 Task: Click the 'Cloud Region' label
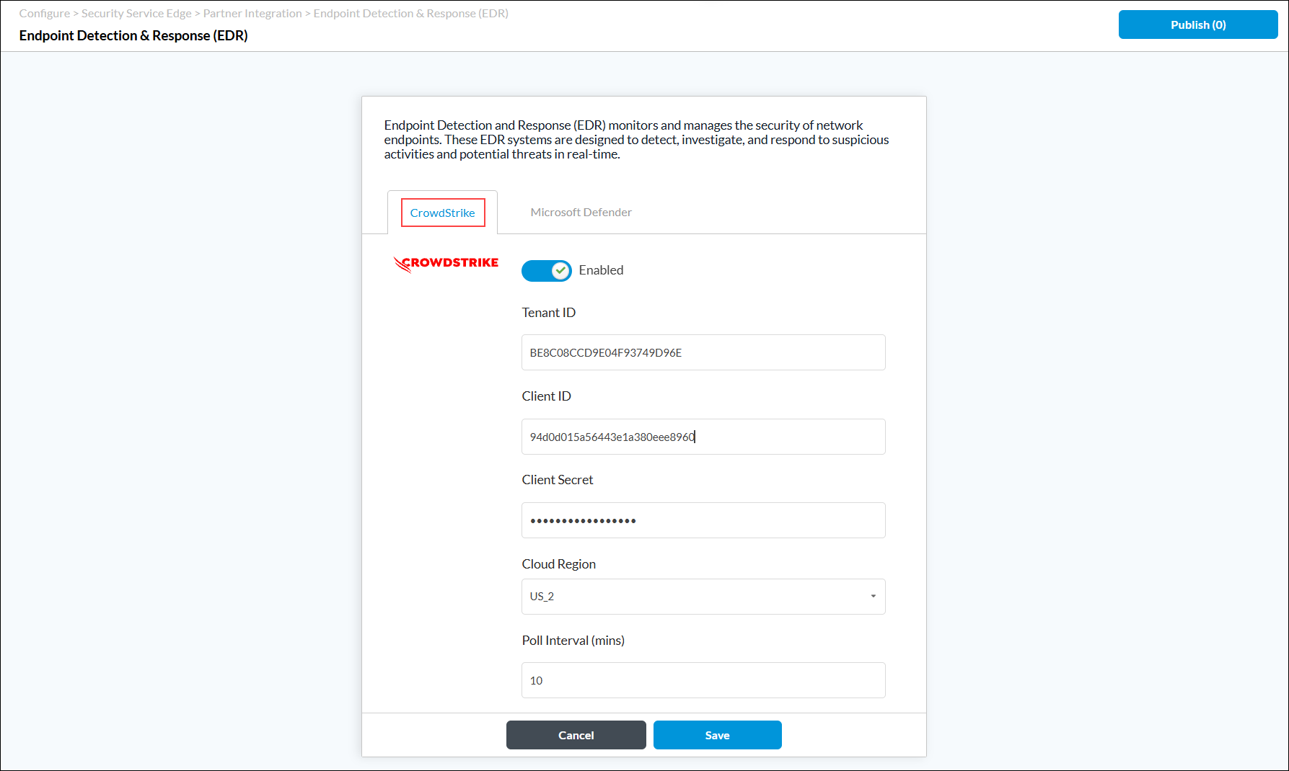558,564
